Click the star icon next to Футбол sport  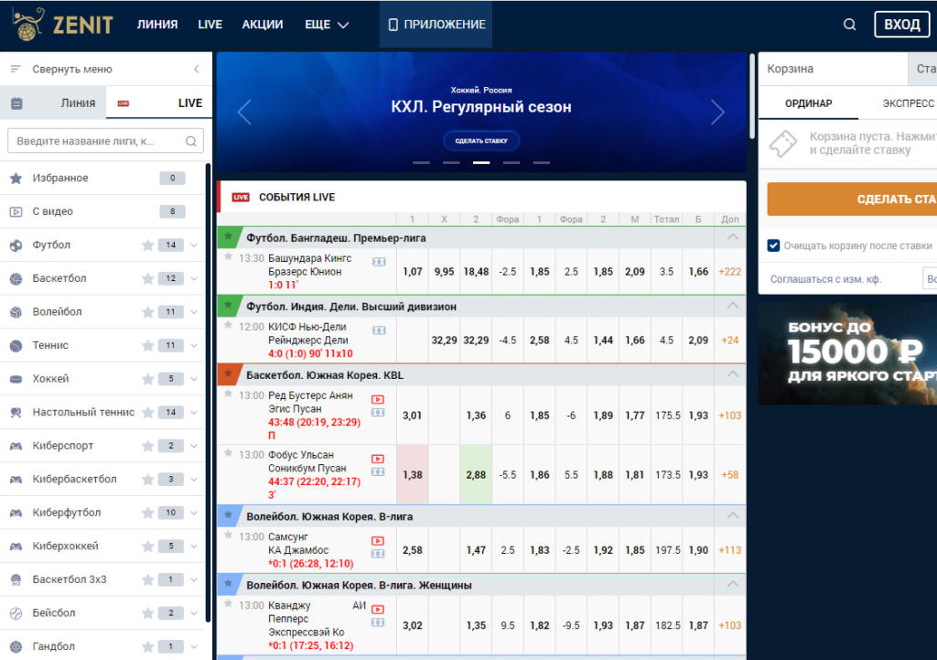[147, 245]
